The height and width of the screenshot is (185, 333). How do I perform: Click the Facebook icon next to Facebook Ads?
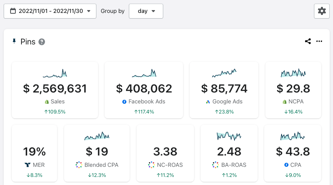(x=124, y=102)
